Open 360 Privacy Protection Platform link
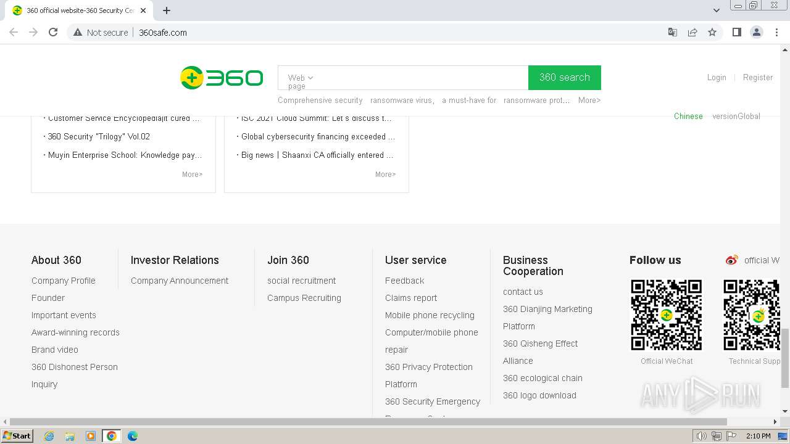Screen dimensions: 790x444 tap(429, 376)
